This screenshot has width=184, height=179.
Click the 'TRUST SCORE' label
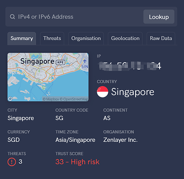click(69, 154)
